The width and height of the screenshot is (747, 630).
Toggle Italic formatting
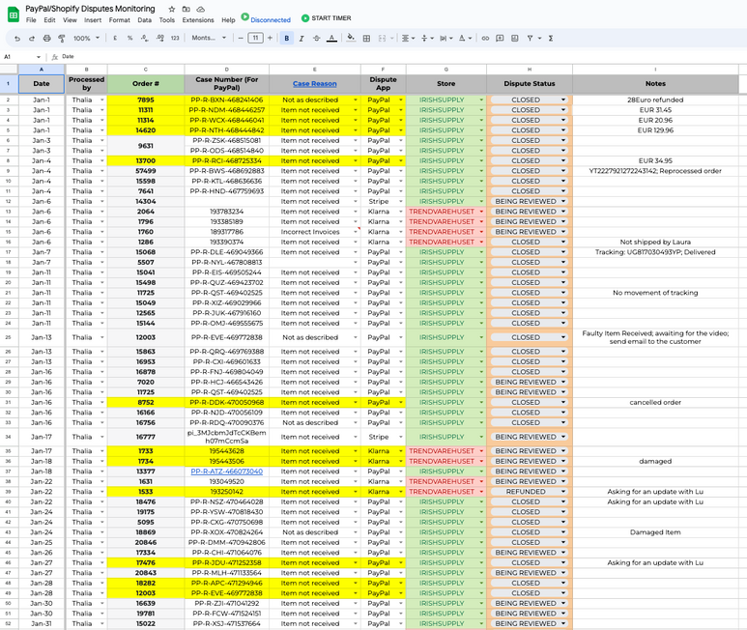(302, 39)
